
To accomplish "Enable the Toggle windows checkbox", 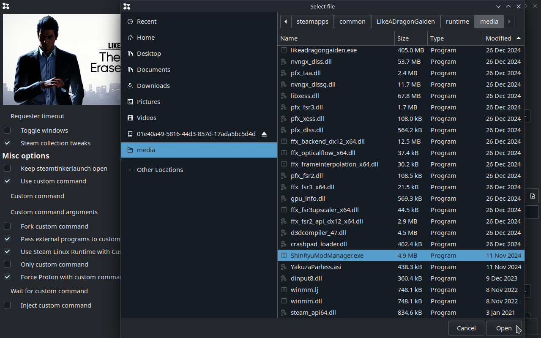I will coord(7,131).
